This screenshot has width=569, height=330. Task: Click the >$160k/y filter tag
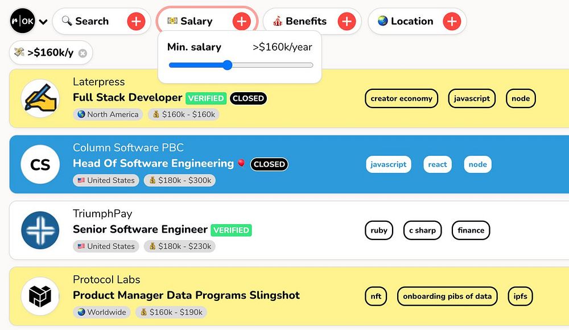pyautogui.click(x=51, y=53)
